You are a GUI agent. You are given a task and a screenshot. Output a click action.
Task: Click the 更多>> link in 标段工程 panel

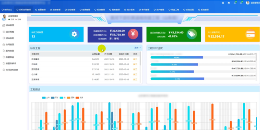tap(137, 48)
